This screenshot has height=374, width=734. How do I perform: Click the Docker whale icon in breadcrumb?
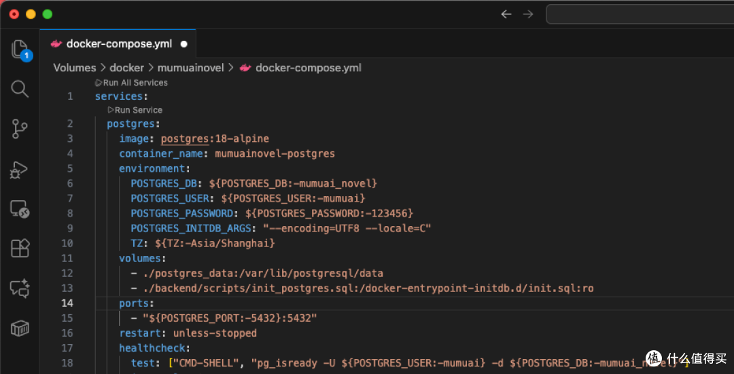pos(245,68)
